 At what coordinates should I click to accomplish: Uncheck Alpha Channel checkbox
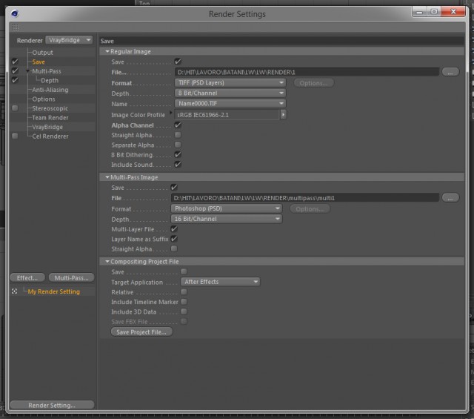point(178,125)
